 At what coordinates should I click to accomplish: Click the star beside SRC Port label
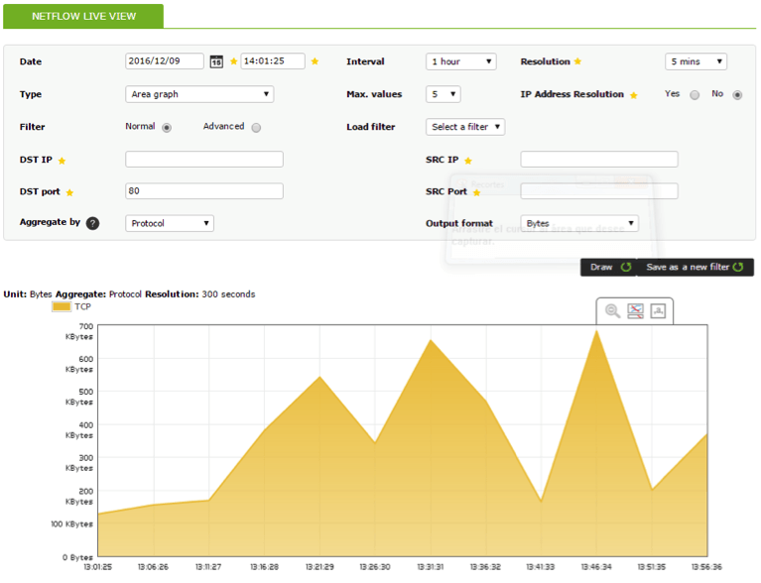(476, 192)
